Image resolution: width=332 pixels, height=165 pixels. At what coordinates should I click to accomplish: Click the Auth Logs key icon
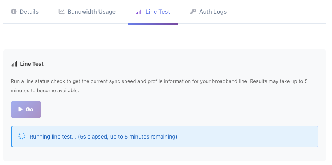pos(193,11)
